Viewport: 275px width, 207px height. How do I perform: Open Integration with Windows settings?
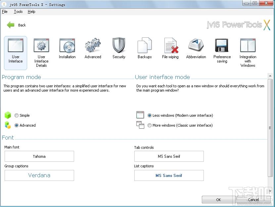click(x=248, y=53)
